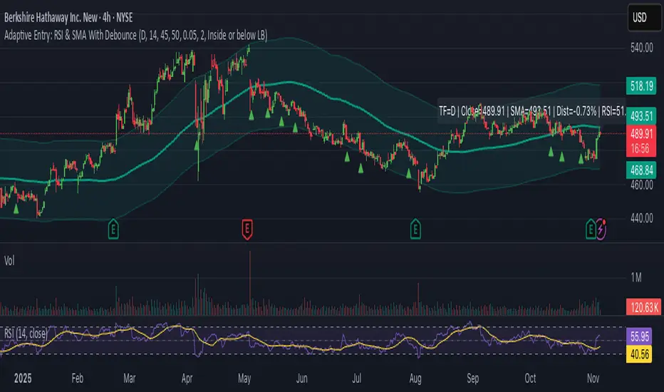Click Oct on the time axis
The height and width of the screenshot is (392, 664).
click(x=530, y=378)
